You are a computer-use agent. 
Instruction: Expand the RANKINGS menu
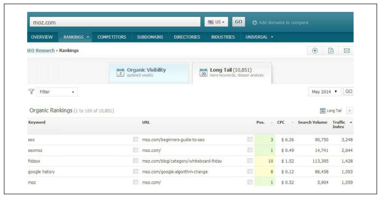[x=76, y=37]
